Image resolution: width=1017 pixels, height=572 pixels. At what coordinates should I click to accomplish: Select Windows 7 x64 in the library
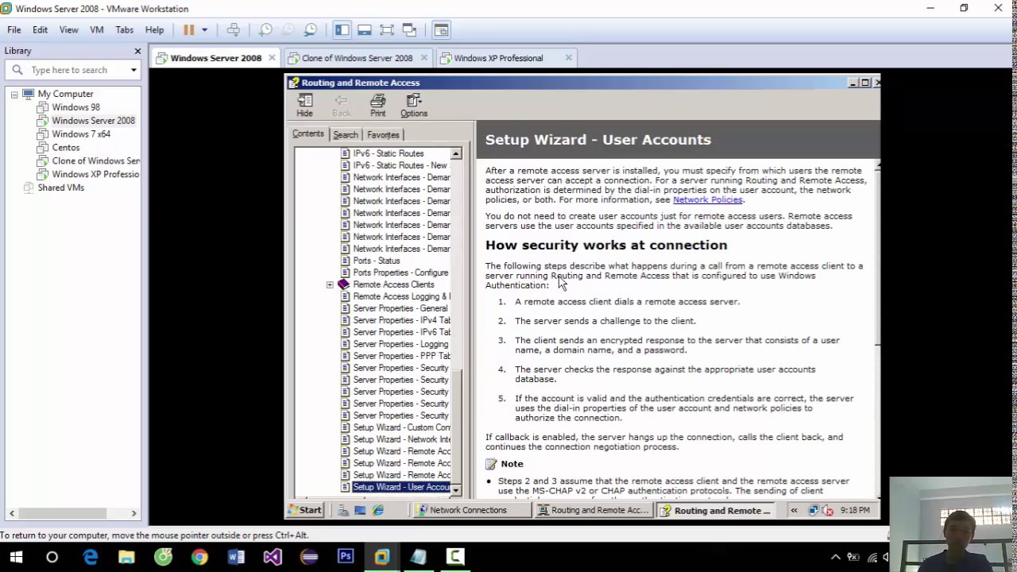click(81, 134)
